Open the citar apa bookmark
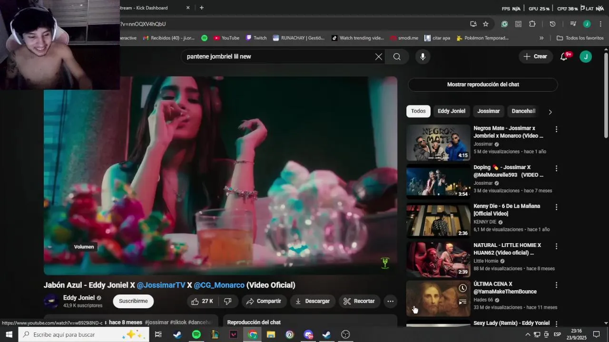 click(437, 38)
